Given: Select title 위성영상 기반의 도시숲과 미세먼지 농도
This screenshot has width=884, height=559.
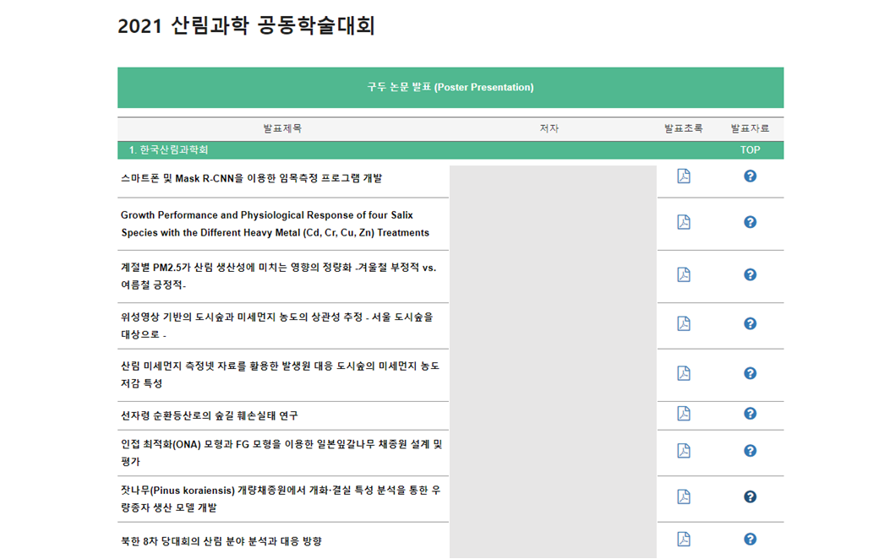Looking at the screenshot, I should click(277, 325).
